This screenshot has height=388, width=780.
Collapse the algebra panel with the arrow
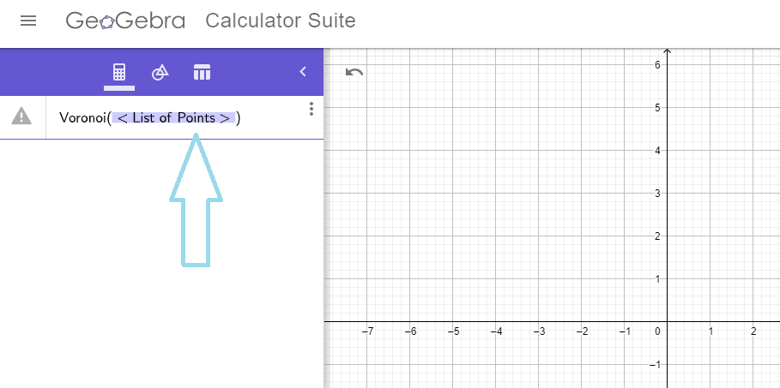[x=302, y=72]
